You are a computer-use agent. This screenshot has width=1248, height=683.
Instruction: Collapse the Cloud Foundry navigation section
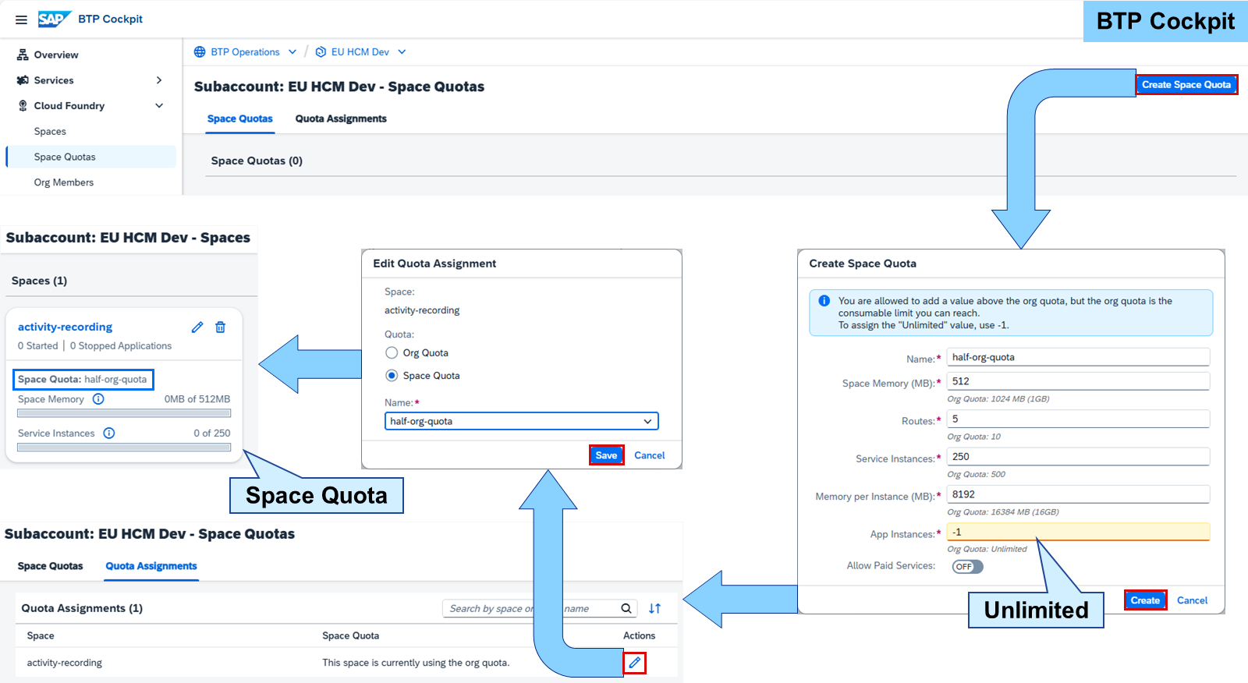[x=159, y=106]
